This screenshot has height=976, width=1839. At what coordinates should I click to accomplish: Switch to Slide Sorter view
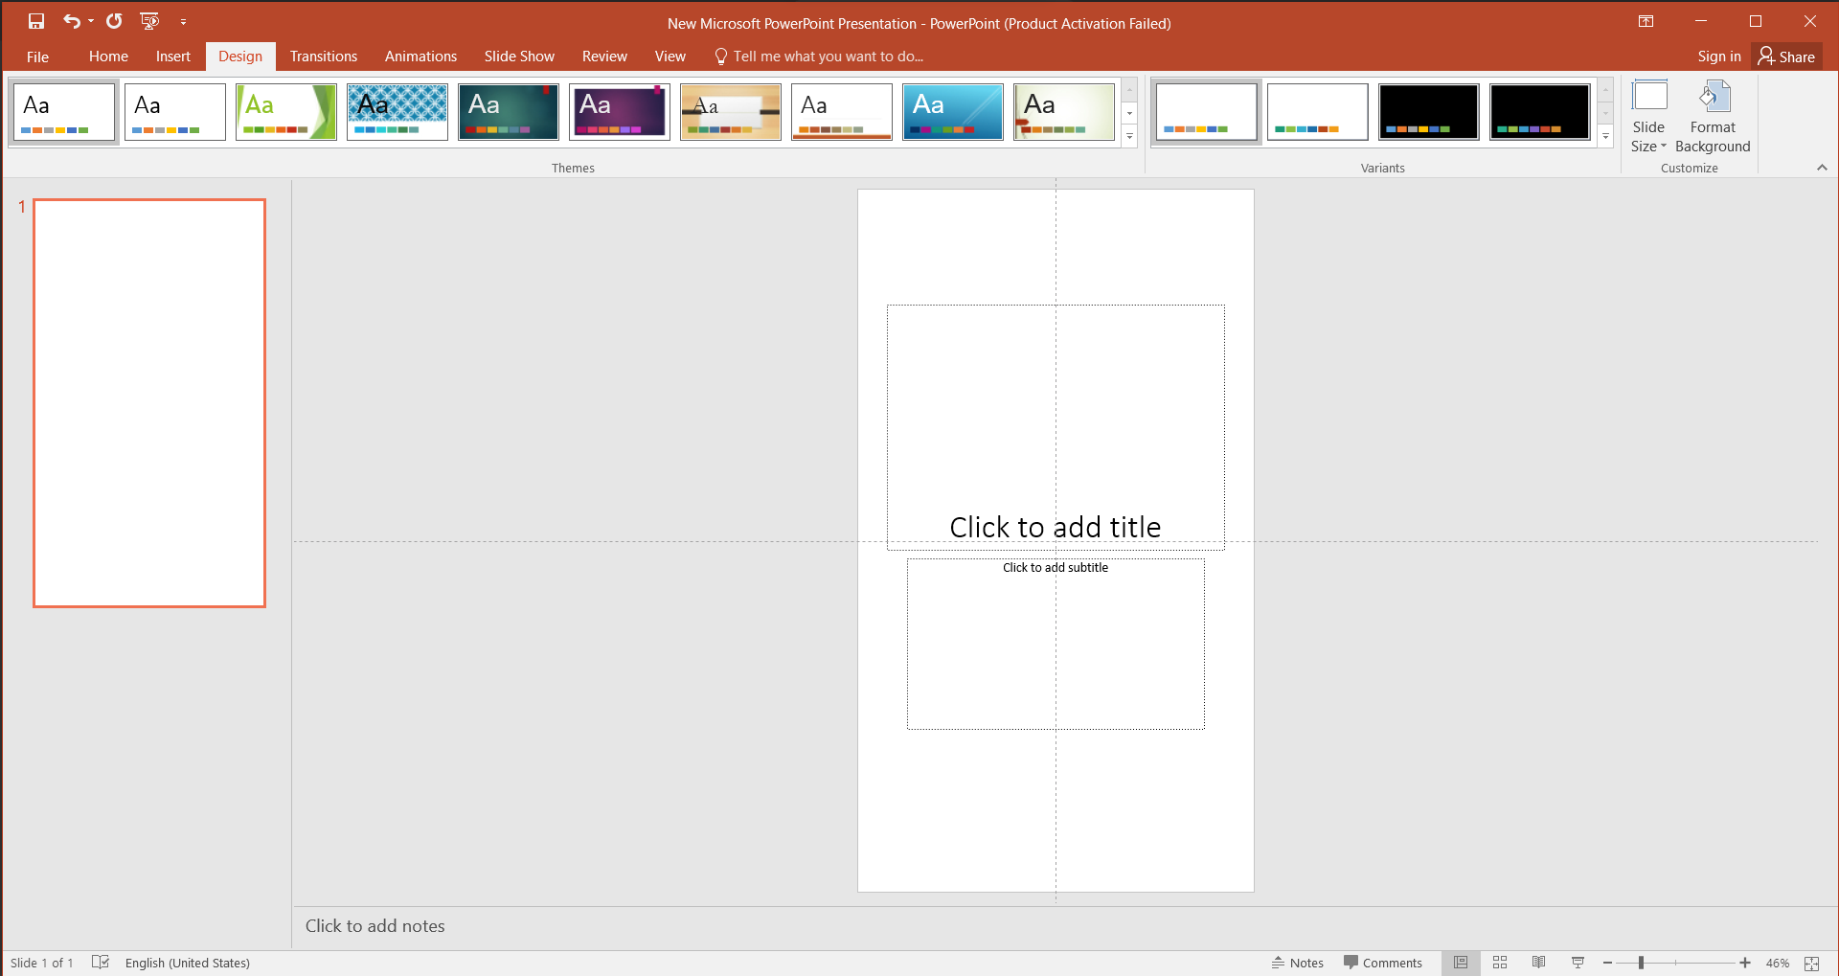click(x=1500, y=963)
